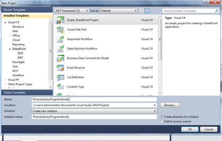
Task: Pick the State Machine Workflow icon
Action: pos(60,49)
